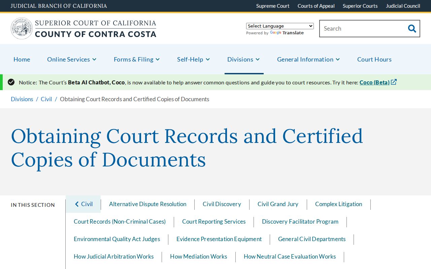Open Discovery Facilitator Program link
This screenshot has height=269, width=431.
pyautogui.click(x=300, y=222)
